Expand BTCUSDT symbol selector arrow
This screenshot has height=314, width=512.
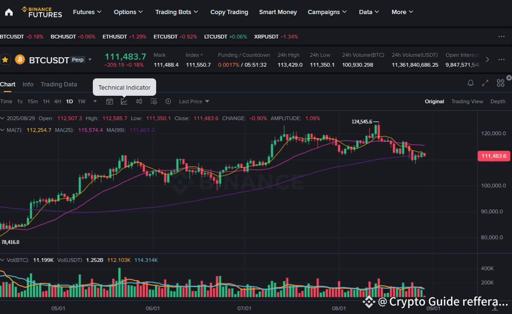tap(90, 60)
